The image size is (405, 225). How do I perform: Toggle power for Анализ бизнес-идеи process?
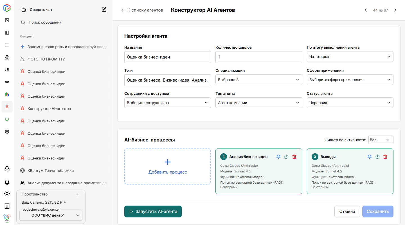pyautogui.click(x=286, y=157)
